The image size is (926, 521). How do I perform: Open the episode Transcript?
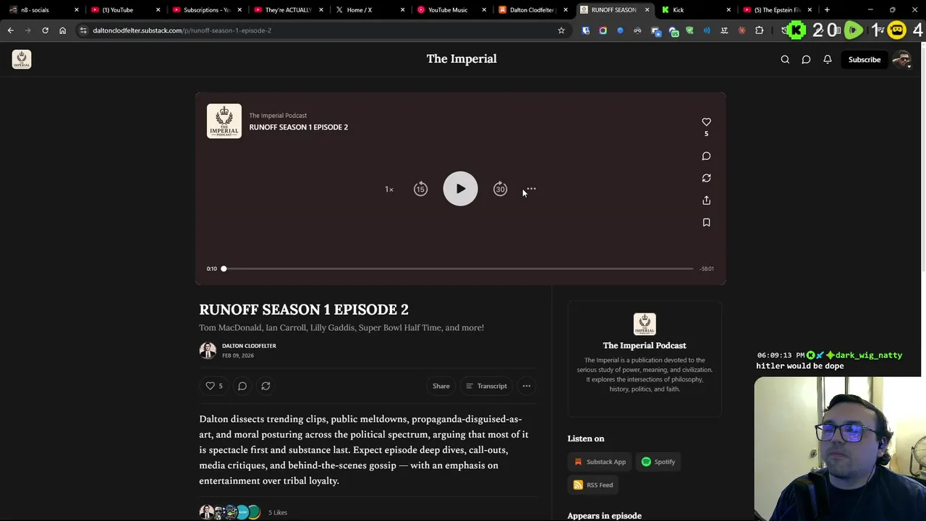[x=486, y=386]
